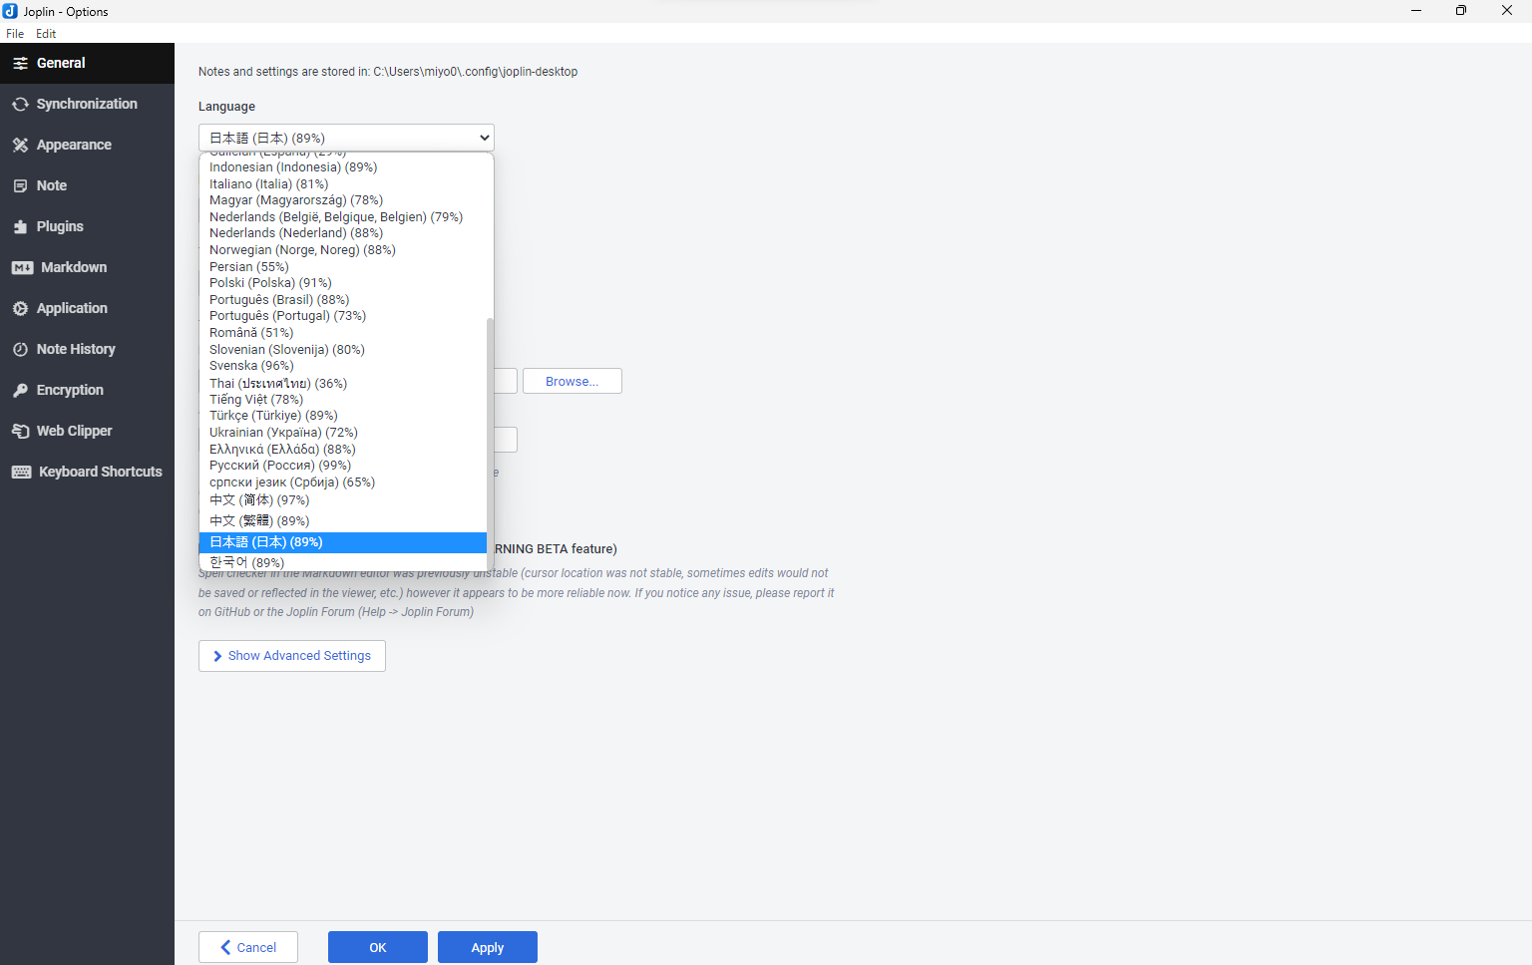Image resolution: width=1532 pixels, height=965 pixels.
Task: Click the Appearance tools icon
Action: coord(20,146)
